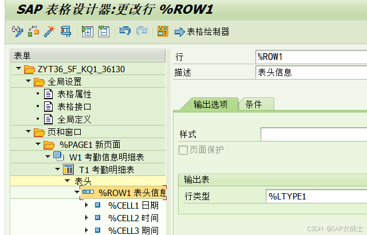Collapse the 全局设置 folder
The image size is (367, 235).
tap(28, 81)
